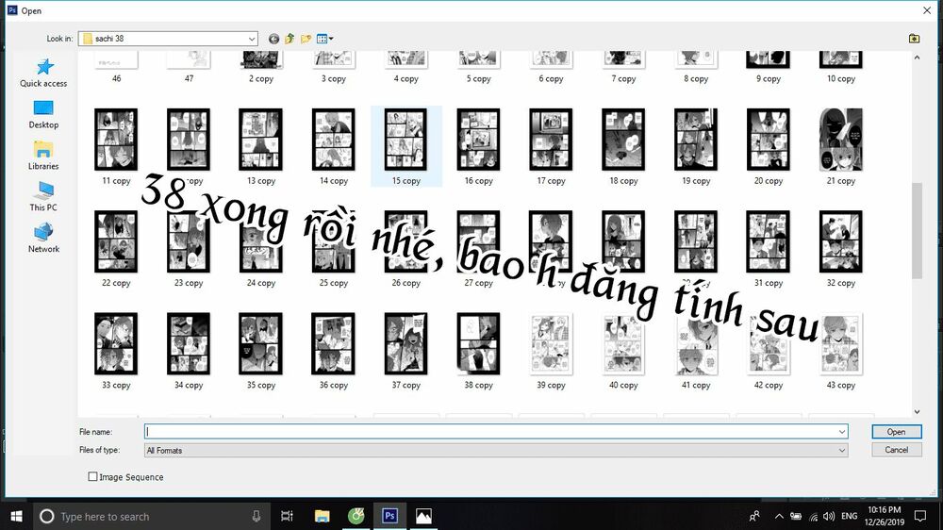This screenshot has width=943, height=530.
Task: Select Desktop in the places bar
Action: pyautogui.click(x=43, y=114)
